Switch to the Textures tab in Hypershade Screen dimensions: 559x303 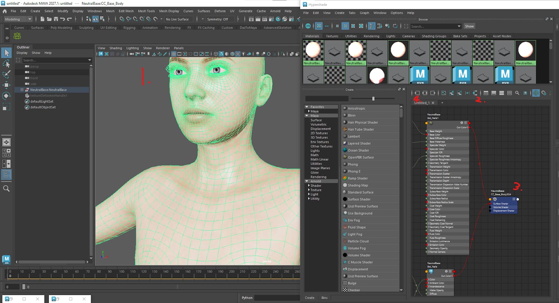332,36
